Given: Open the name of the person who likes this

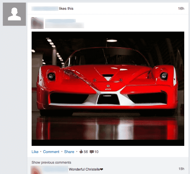Looking at the screenshot, I should tap(45, 9).
